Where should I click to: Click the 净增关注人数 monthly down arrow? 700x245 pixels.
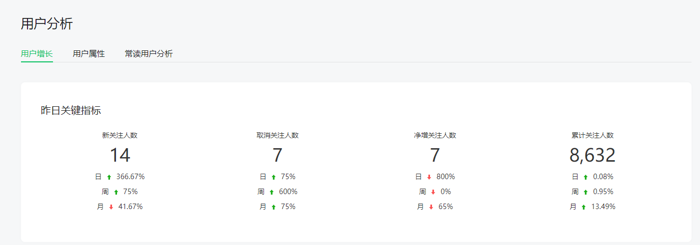[431, 207]
